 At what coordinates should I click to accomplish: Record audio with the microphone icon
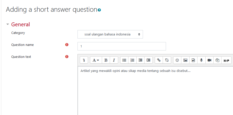pyautogui.click(x=201, y=60)
